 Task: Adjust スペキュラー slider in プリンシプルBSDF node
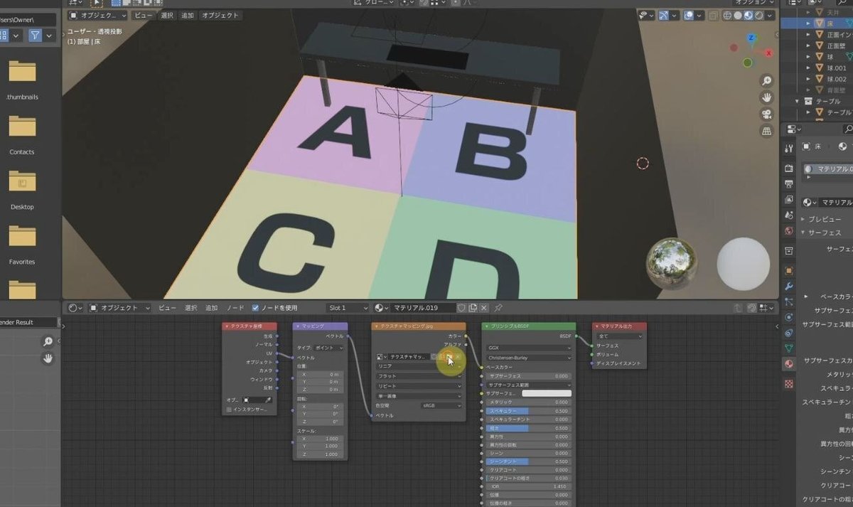[x=529, y=411]
